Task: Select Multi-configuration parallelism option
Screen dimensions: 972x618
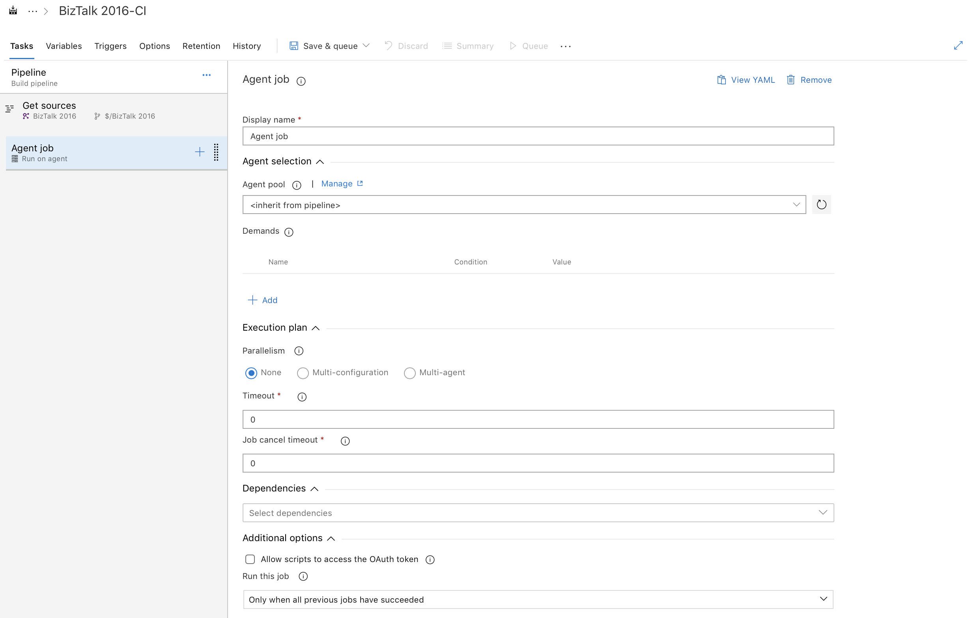Action: 303,373
